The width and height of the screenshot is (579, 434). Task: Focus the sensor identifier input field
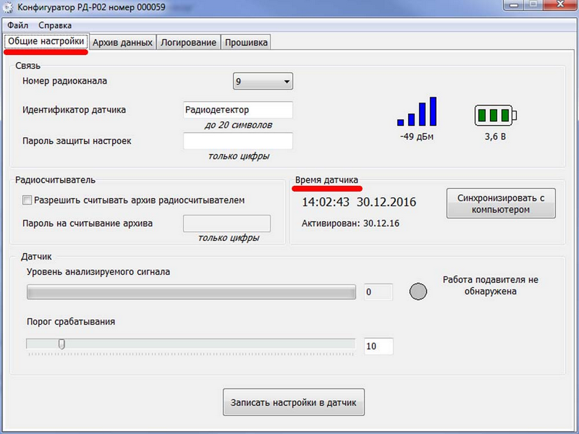(238, 110)
